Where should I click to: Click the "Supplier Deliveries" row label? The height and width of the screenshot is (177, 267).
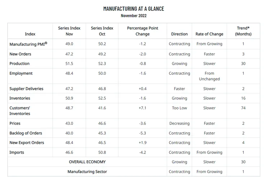26,88
